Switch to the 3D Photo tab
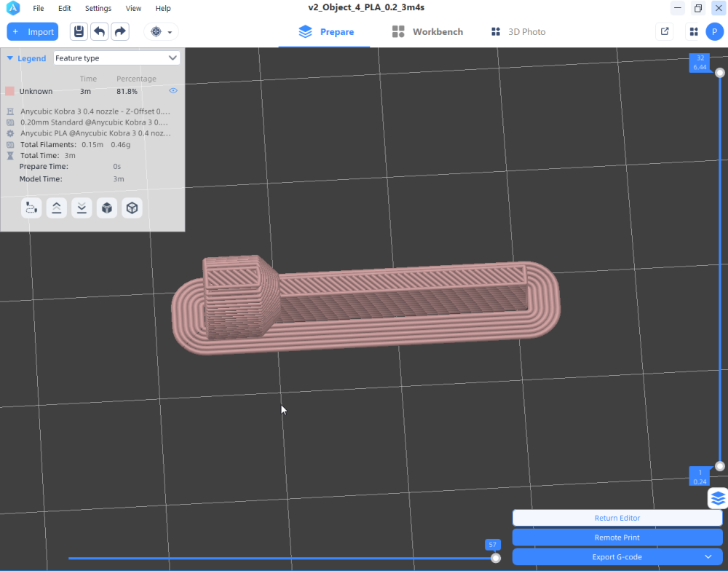Viewport: 728px width, 571px height. pos(518,31)
